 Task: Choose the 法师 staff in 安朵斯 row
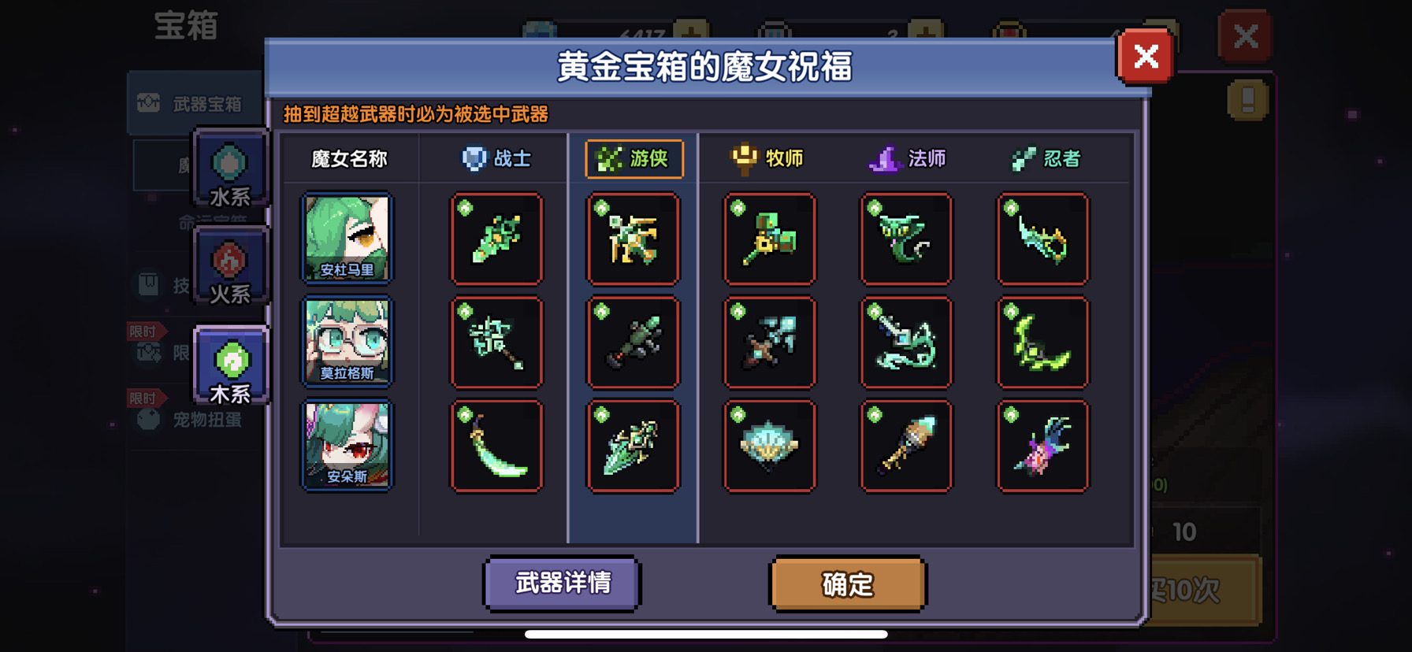(906, 446)
